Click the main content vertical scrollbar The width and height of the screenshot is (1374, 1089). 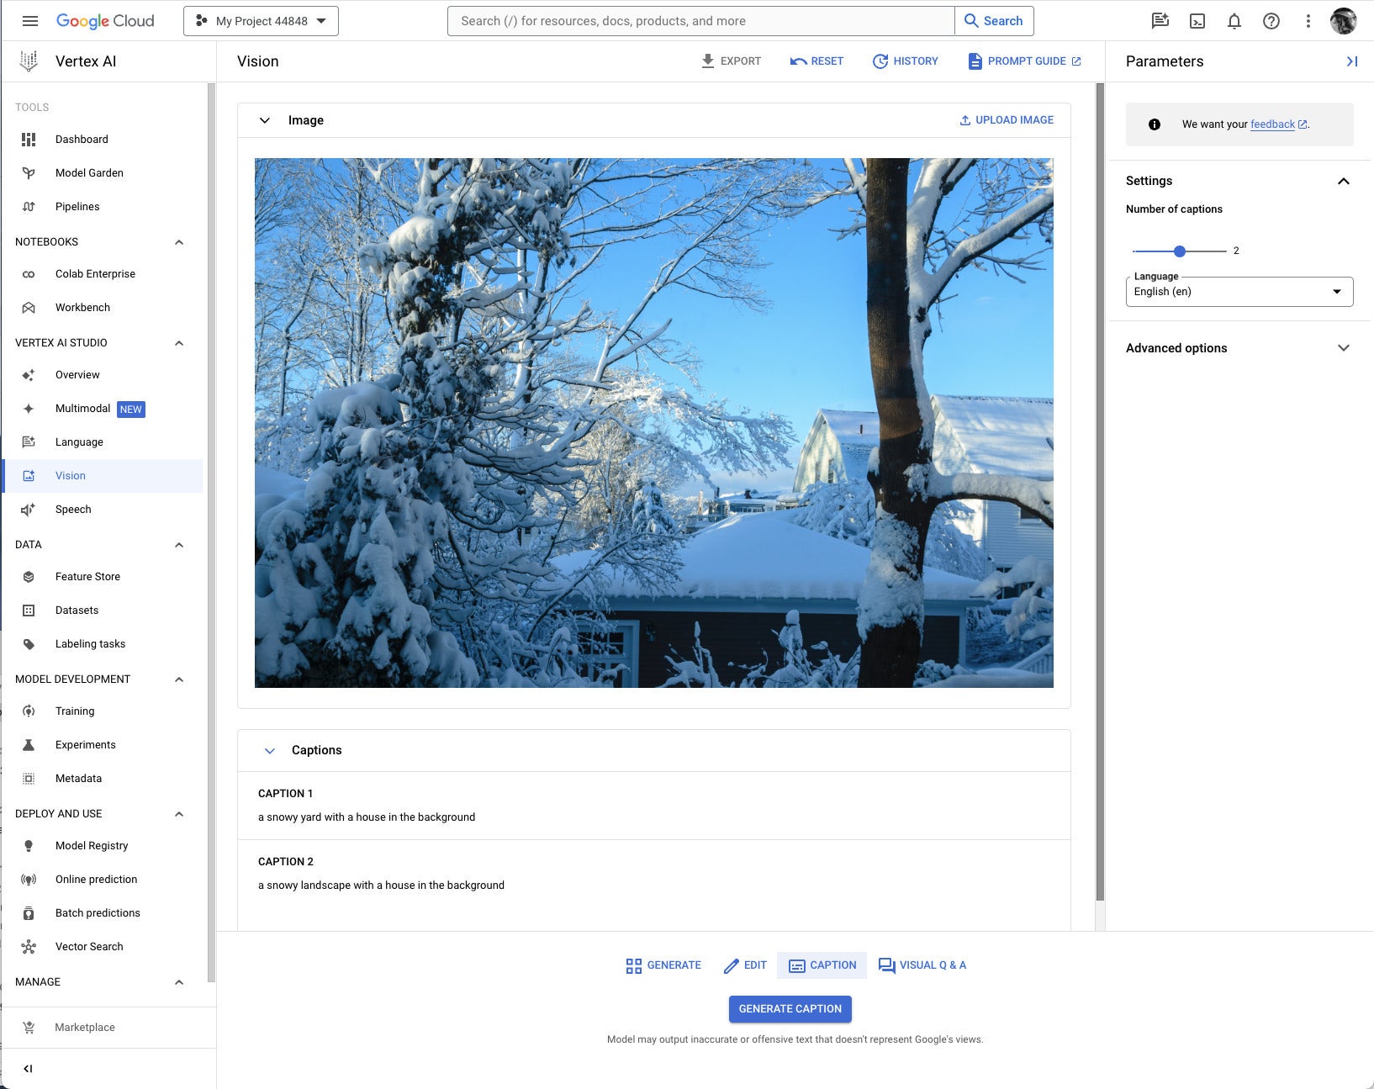coord(1100,492)
